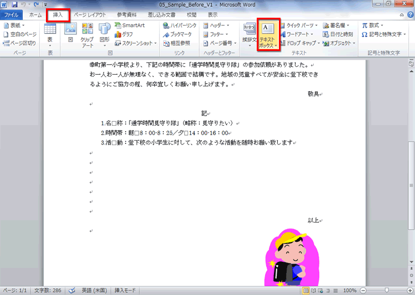Click the 100% zoom level
The height and width of the screenshot is (295, 415).
pyautogui.click(x=350, y=291)
